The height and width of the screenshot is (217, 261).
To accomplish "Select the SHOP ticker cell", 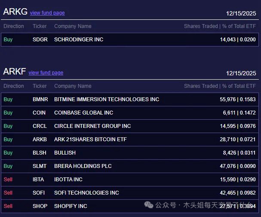I will 40,206.
